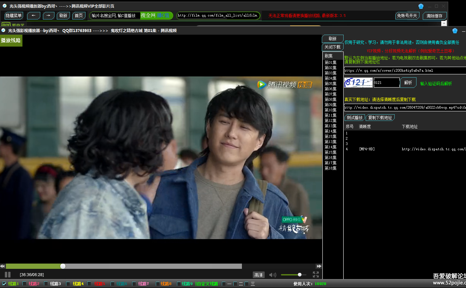Click the iQIYI logo tab under the toolbar
466x288 pixels.
(13, 24)
